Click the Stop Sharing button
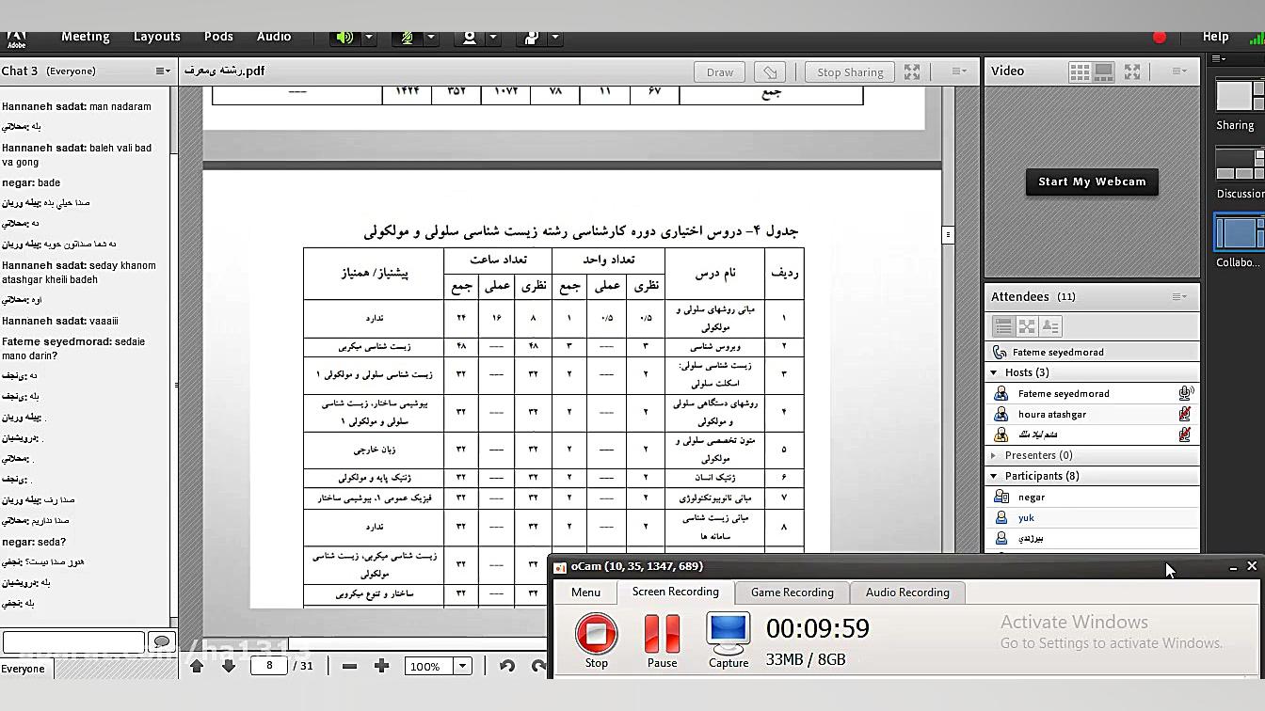1265x711 pixels. pos(850,72)
